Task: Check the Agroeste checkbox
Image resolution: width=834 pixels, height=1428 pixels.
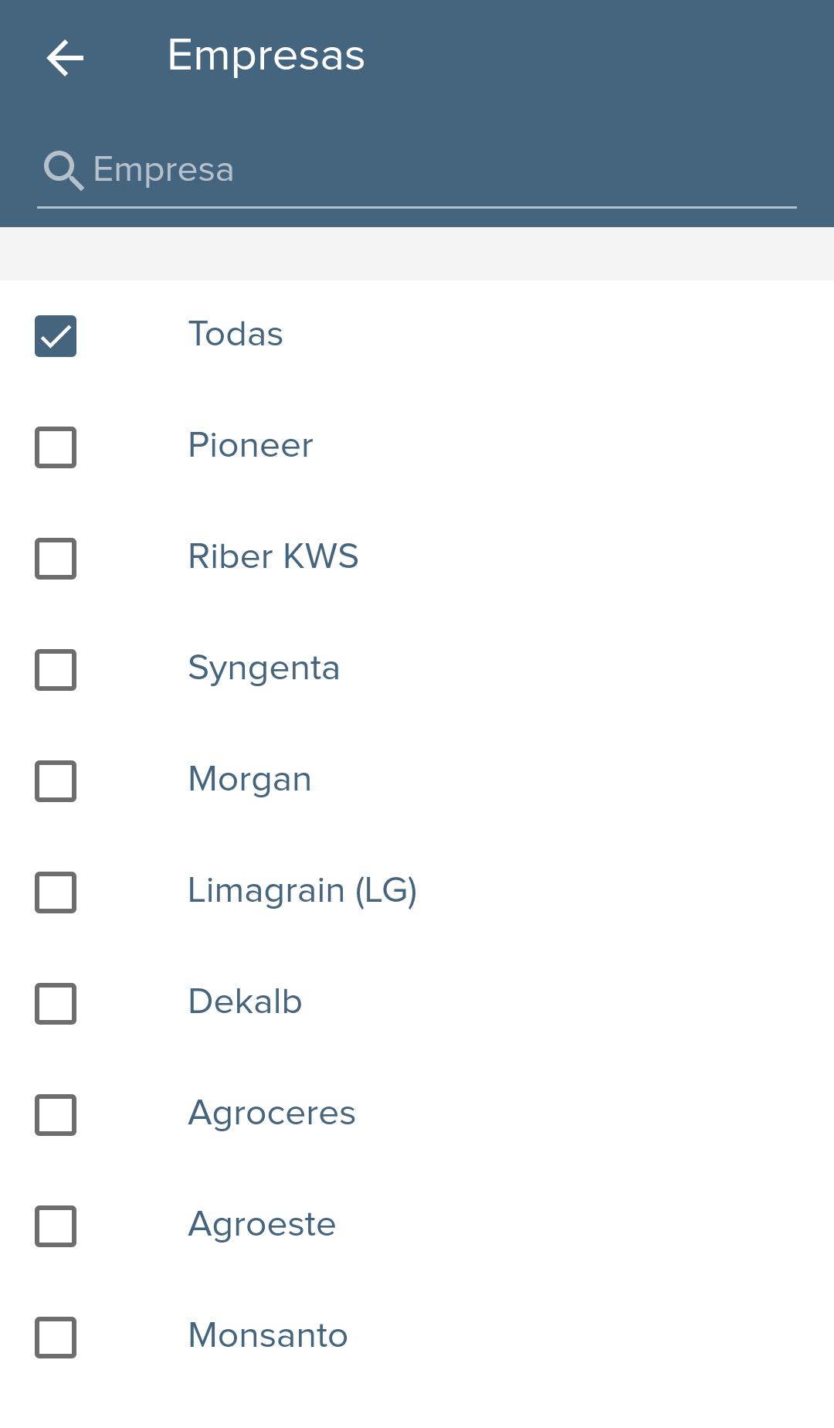Action: click(56, 1226)
